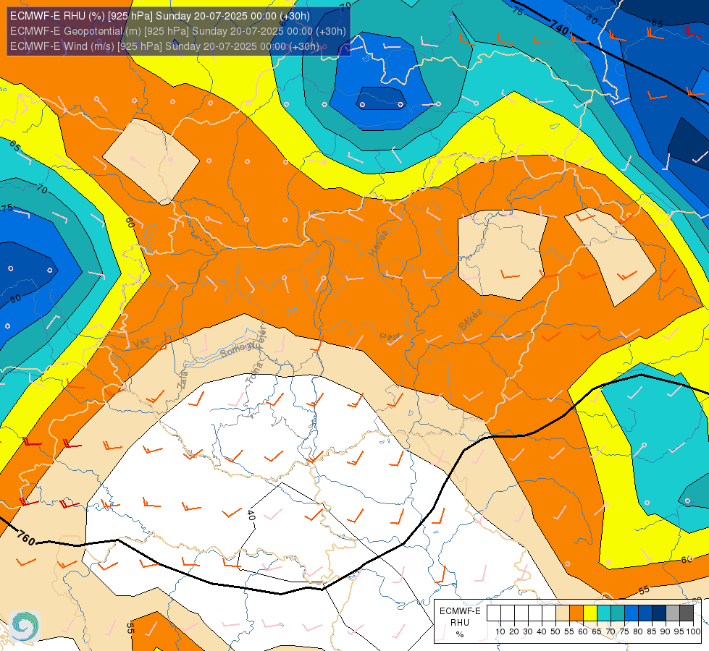Image resolution: width=709 pixels, height=651 pixels.
Task: Click the 760 geopotential contour label
Action: [26, 537]
